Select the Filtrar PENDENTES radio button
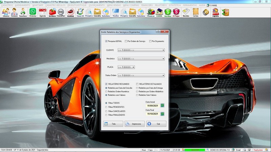The height and width of the screenshot is (152, 271). 106,107
